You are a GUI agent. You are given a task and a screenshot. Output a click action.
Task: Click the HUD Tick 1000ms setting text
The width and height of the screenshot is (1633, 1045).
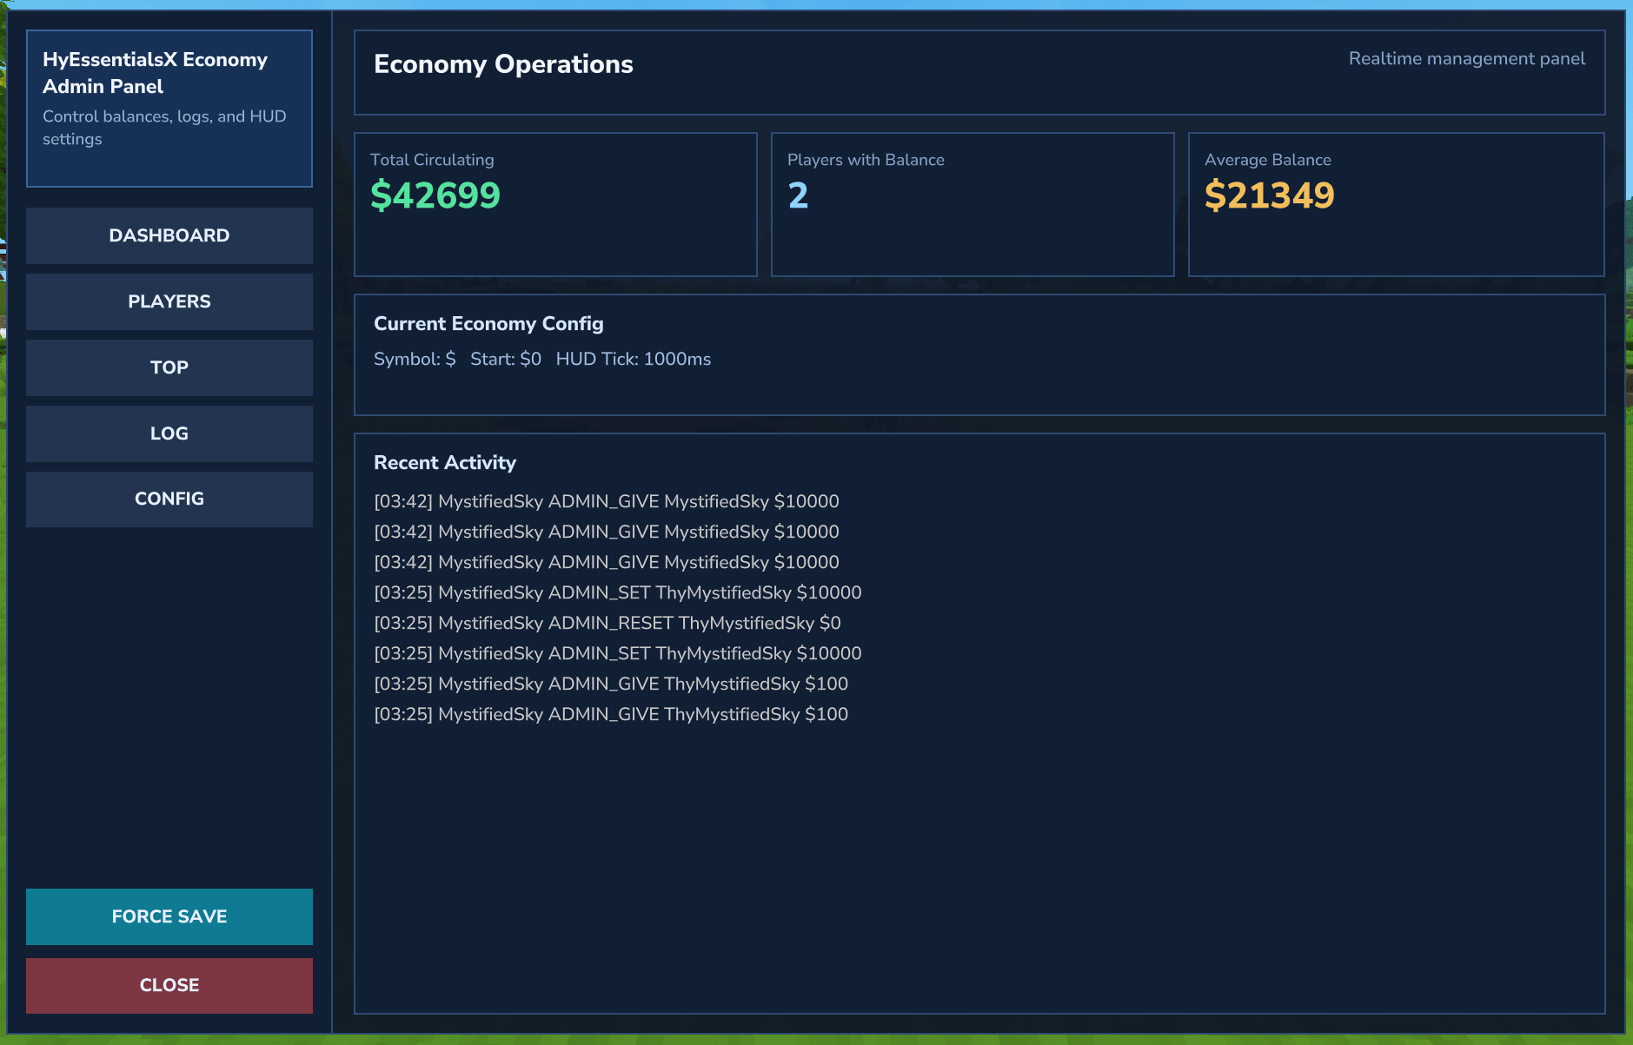633,360
